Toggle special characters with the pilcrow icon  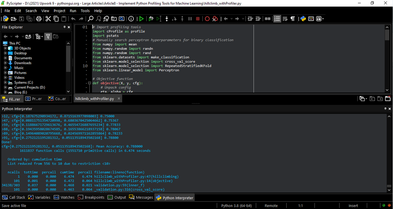(x=292, y=19)
